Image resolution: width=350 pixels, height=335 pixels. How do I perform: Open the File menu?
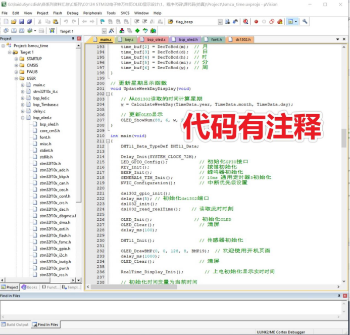click(5, 13)
